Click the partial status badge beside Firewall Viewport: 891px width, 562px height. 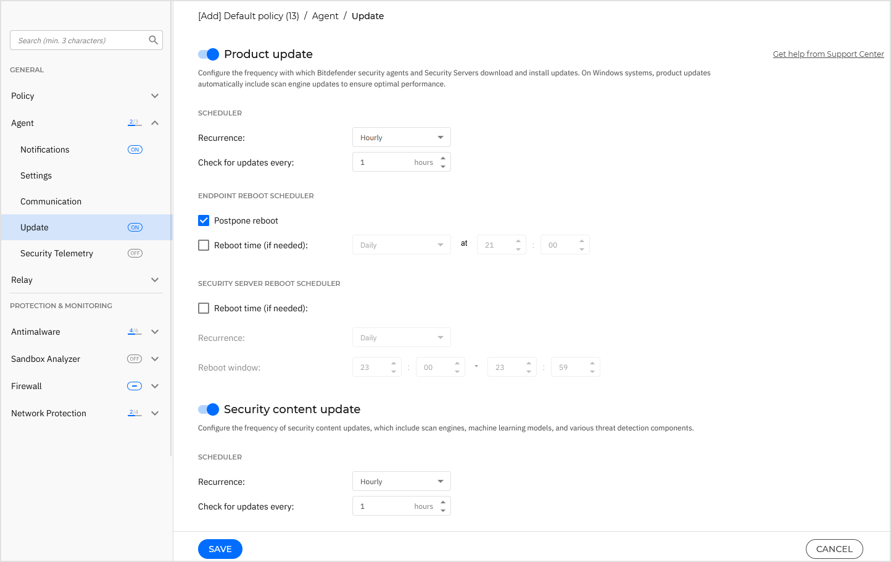coord(134,385)
